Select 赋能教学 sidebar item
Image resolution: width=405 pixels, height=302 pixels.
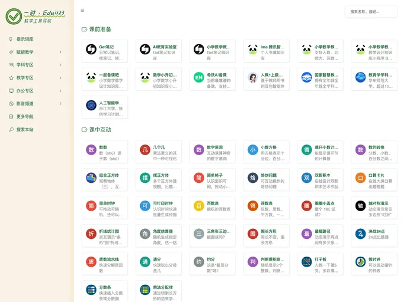[x=25, y=52]
